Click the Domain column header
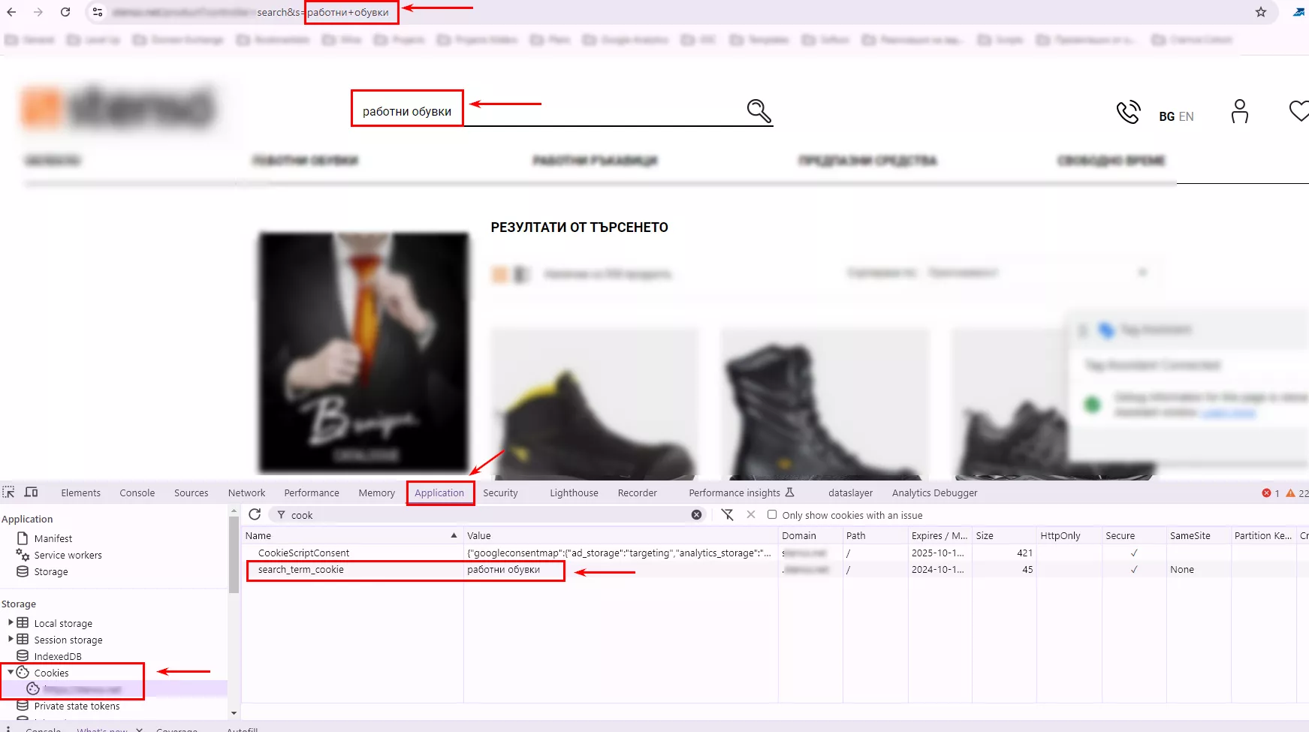1309x732 pixels. tap(810, 535)
